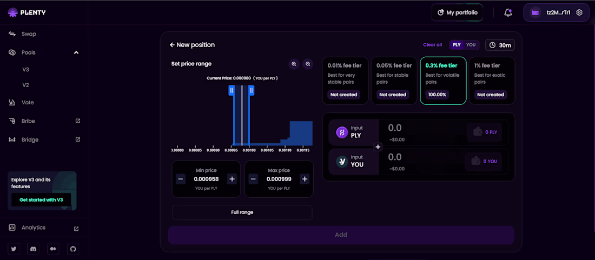
Task: Click the Bribe icon in sidebar
Action: [12, 121]
